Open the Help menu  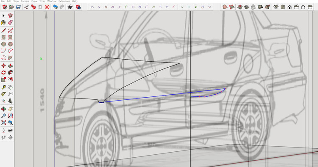[75, 1]
